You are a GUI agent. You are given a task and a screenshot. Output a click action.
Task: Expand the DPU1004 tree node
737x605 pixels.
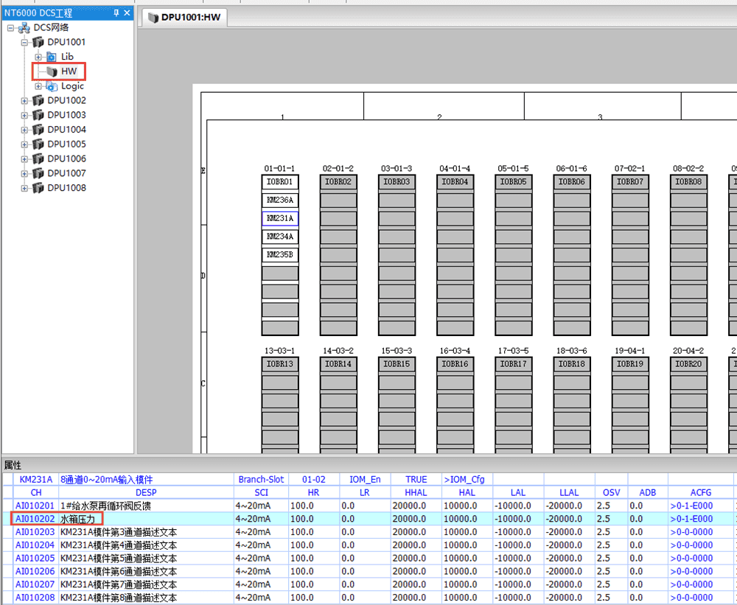24,130
